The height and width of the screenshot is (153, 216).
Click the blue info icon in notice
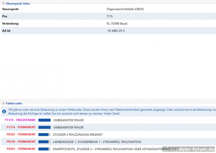pyautogui.click(x=4, y=111)
